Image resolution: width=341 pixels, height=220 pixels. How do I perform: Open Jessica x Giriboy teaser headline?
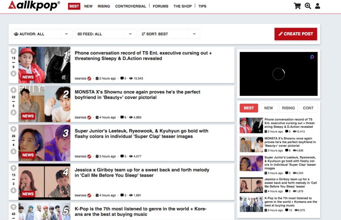coord(142,173)
